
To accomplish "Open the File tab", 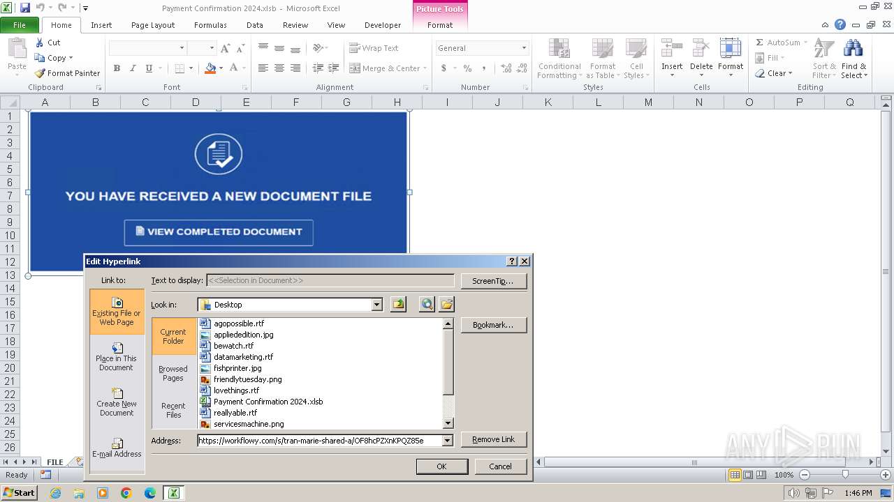I will 20,25.
